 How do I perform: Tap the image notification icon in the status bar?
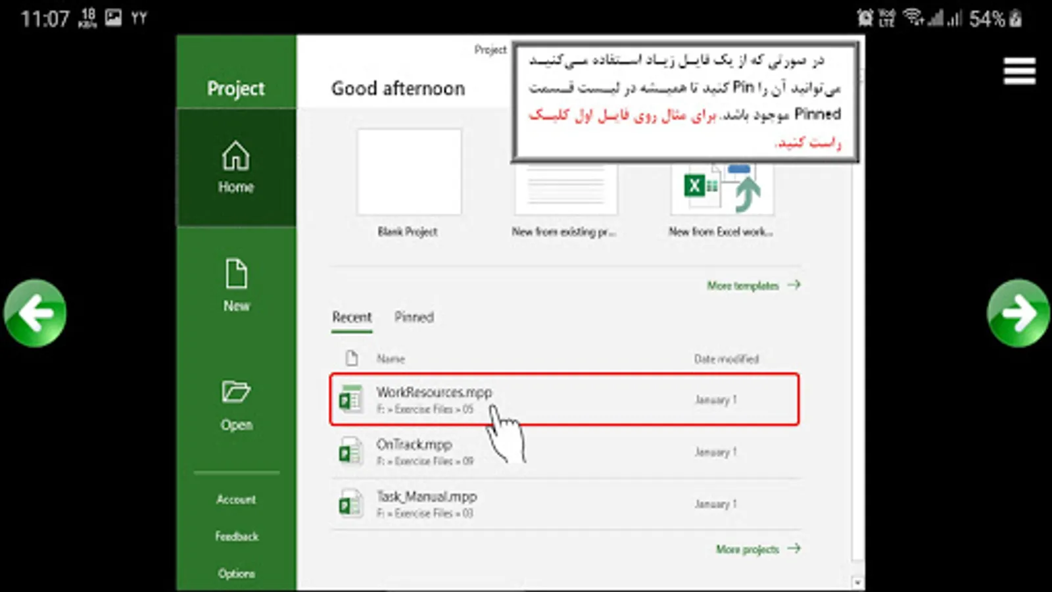113,18
